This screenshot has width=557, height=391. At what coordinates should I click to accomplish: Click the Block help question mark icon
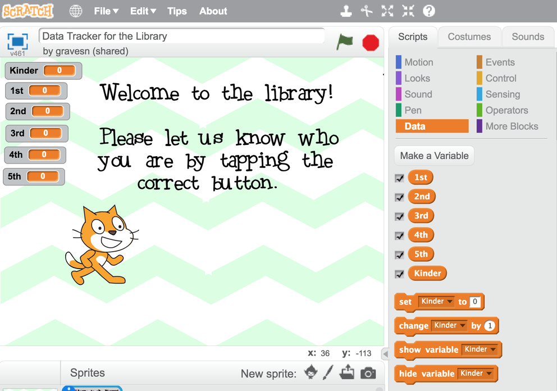tap(429, 11)
